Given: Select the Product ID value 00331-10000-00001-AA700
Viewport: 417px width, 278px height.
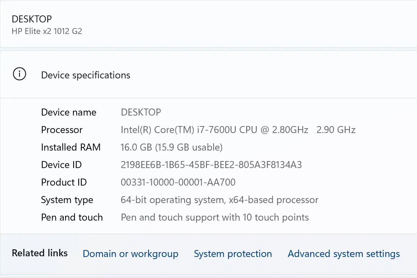Looking at the screenshot, I should tap(178, 182).
